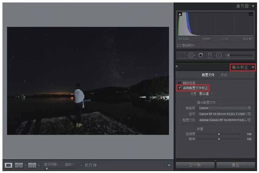
Task: Select the 暗角 value 100 field
Action: (249, 139)
